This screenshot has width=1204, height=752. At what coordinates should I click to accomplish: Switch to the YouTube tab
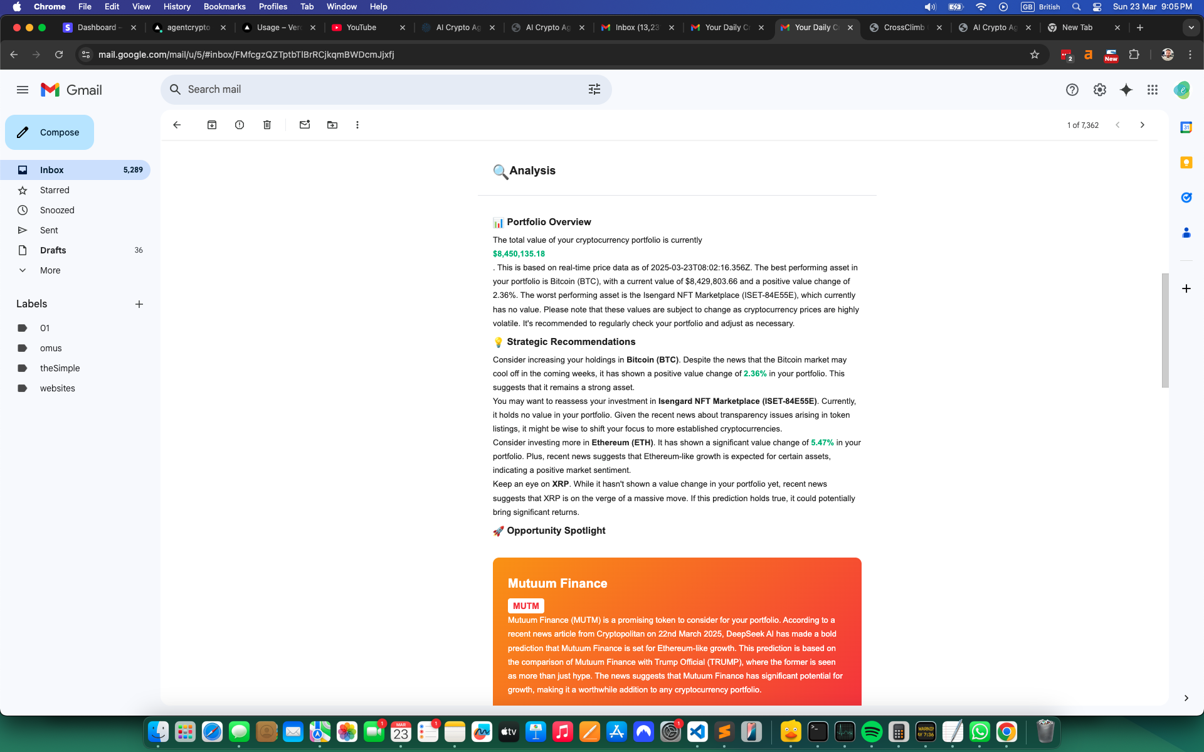(x=361, y=28)
